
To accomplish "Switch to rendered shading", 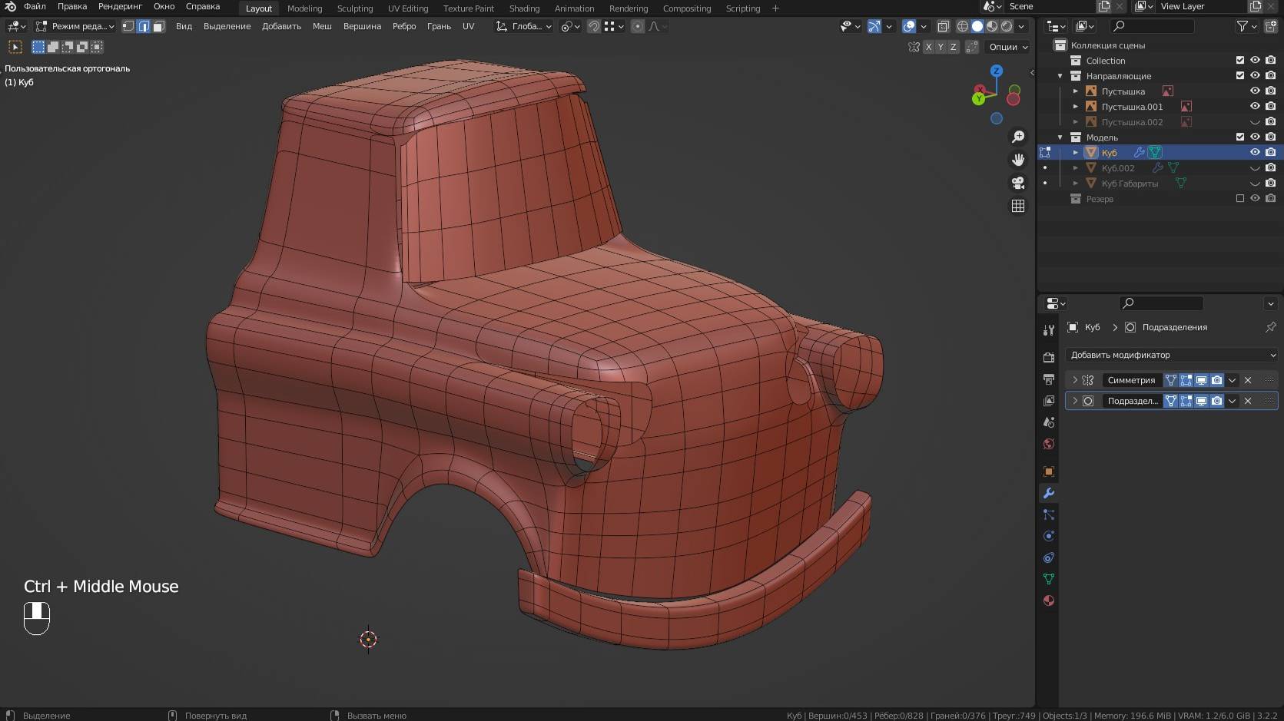I will pyautogui.click(x=1006, y=26).
